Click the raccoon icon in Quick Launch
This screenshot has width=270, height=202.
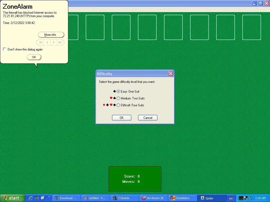tap(37, 198)
